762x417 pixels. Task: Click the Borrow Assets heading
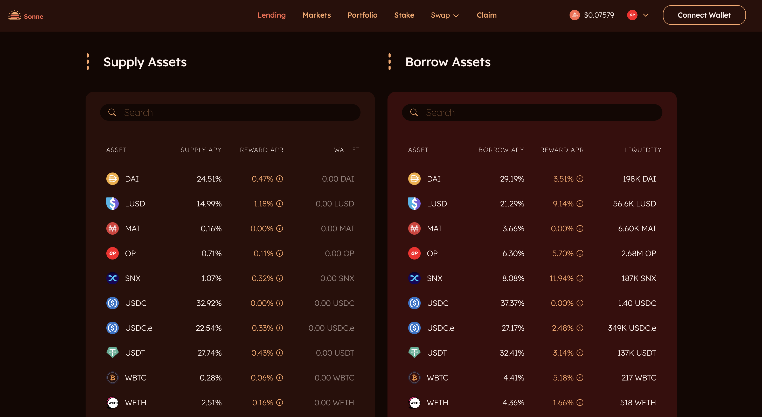[x=448, y=62]
